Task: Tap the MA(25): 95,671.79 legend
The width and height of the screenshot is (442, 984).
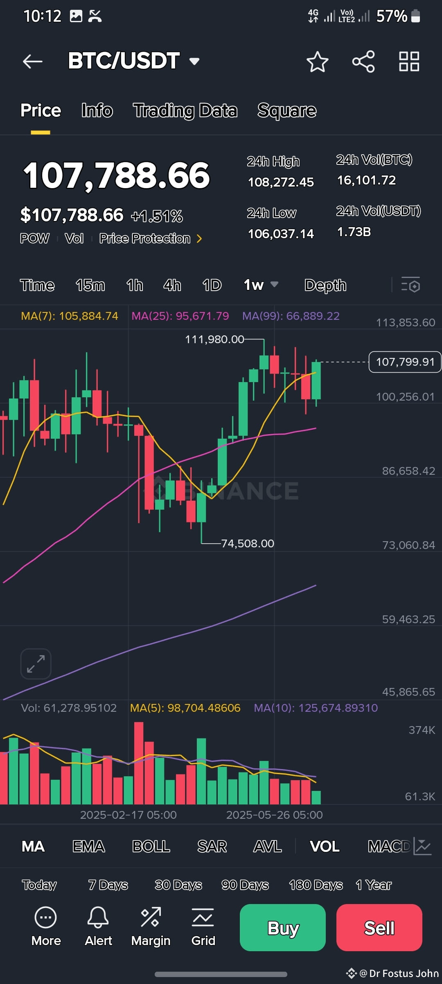Action: [x=180, y=316]
